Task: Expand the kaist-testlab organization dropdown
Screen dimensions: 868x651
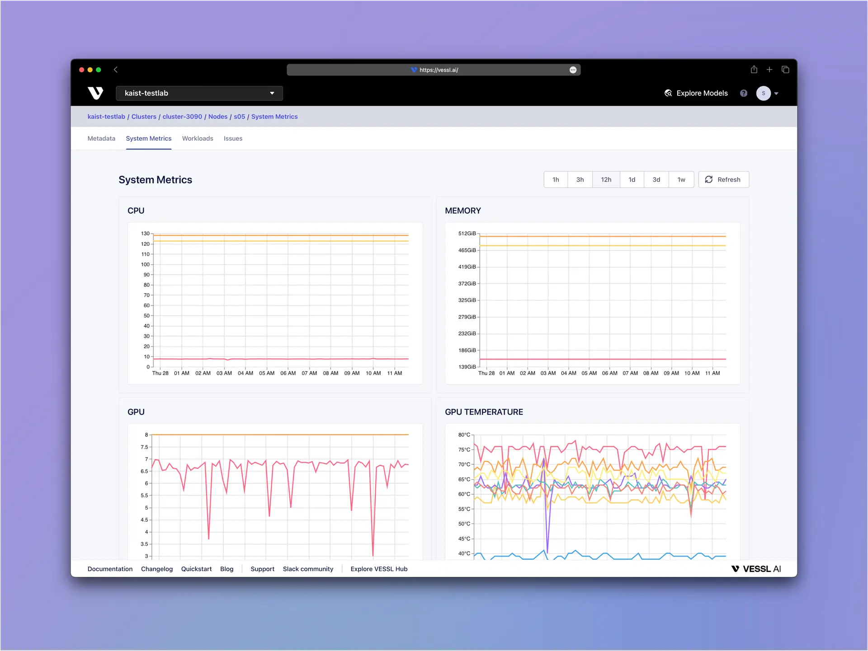Action: [199, 93]
